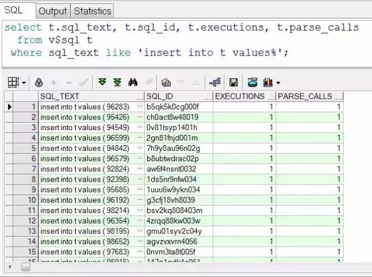Image resolution: width=372 pixels, height=277 pixels.
Task: Click the linked query tree icon
Action: coord(214,82)
